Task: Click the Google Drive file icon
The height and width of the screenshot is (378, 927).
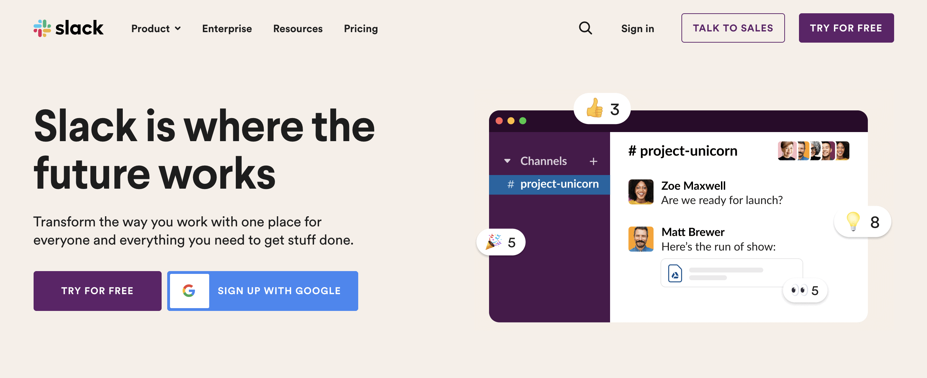Action: [x=675, y=274]
